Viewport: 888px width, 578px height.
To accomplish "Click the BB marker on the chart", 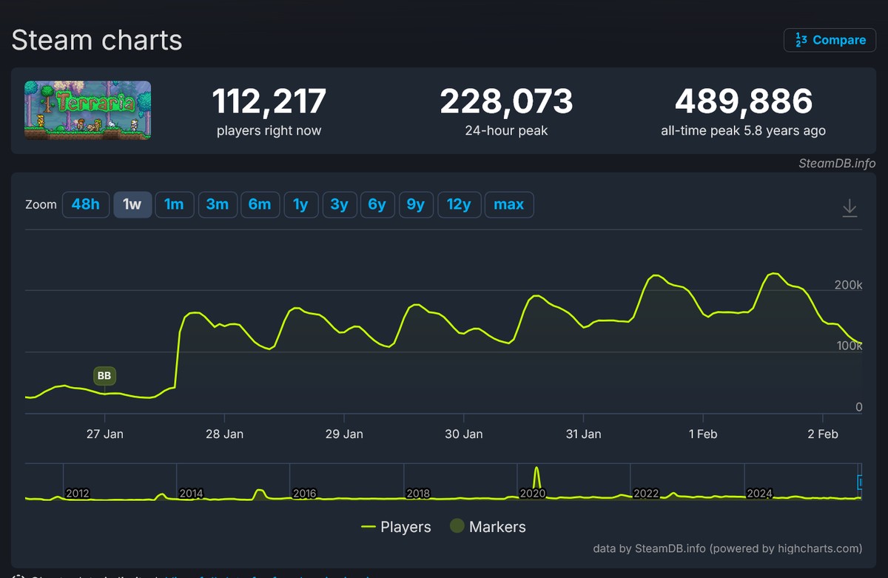I will 104,376.
